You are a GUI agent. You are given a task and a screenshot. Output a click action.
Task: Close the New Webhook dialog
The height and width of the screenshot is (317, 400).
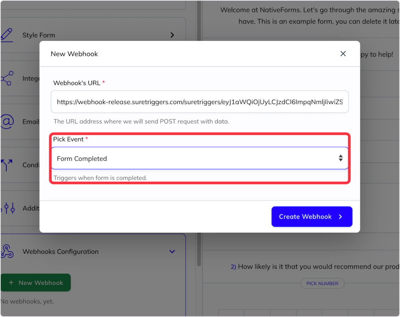point(343,54)
